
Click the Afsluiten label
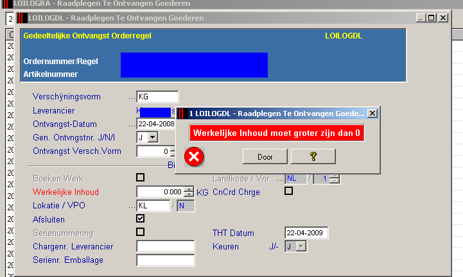[x=48, y=219]
